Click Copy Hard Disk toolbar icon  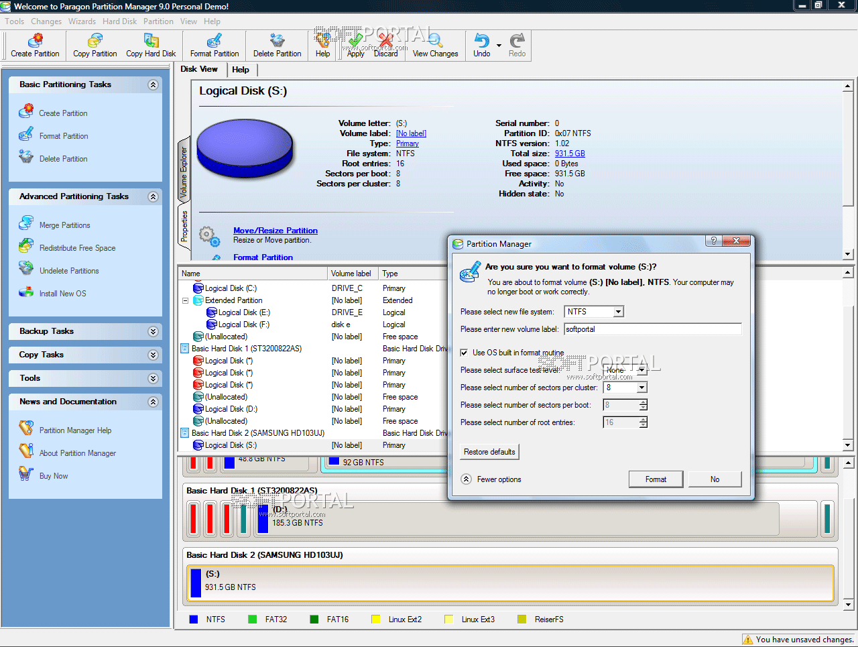point(151,46)
